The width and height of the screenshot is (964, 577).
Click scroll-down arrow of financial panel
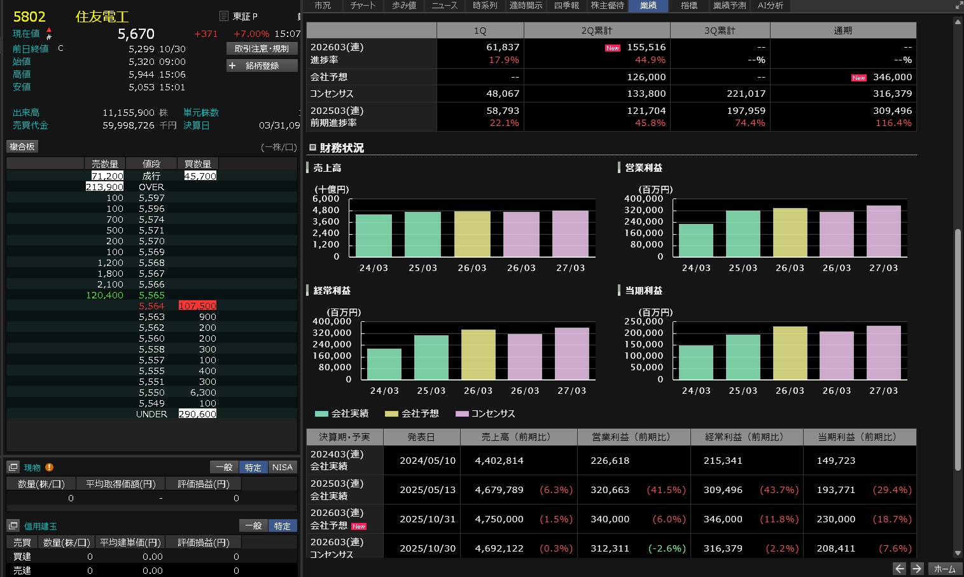click(958, 553)
